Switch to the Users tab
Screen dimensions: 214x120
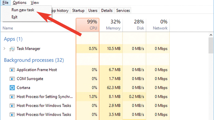pos(93,11)
